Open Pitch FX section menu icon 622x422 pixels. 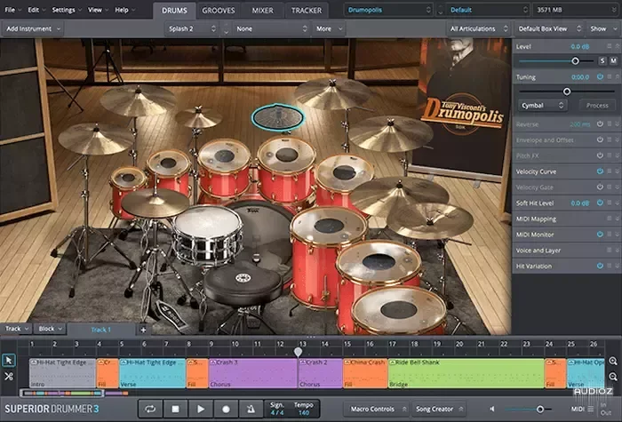610,155
